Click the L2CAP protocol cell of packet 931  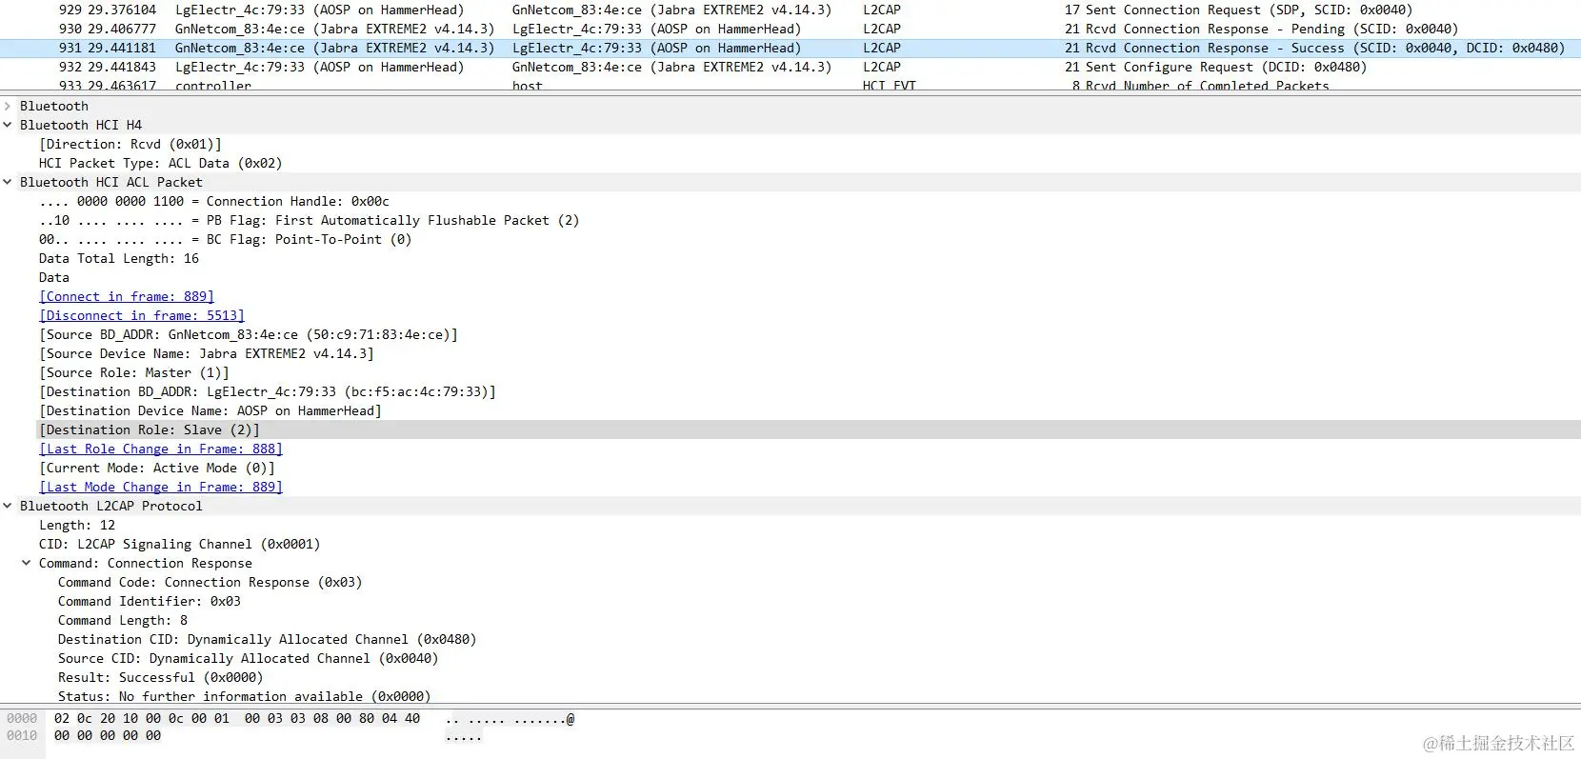[x=882, y=48]
